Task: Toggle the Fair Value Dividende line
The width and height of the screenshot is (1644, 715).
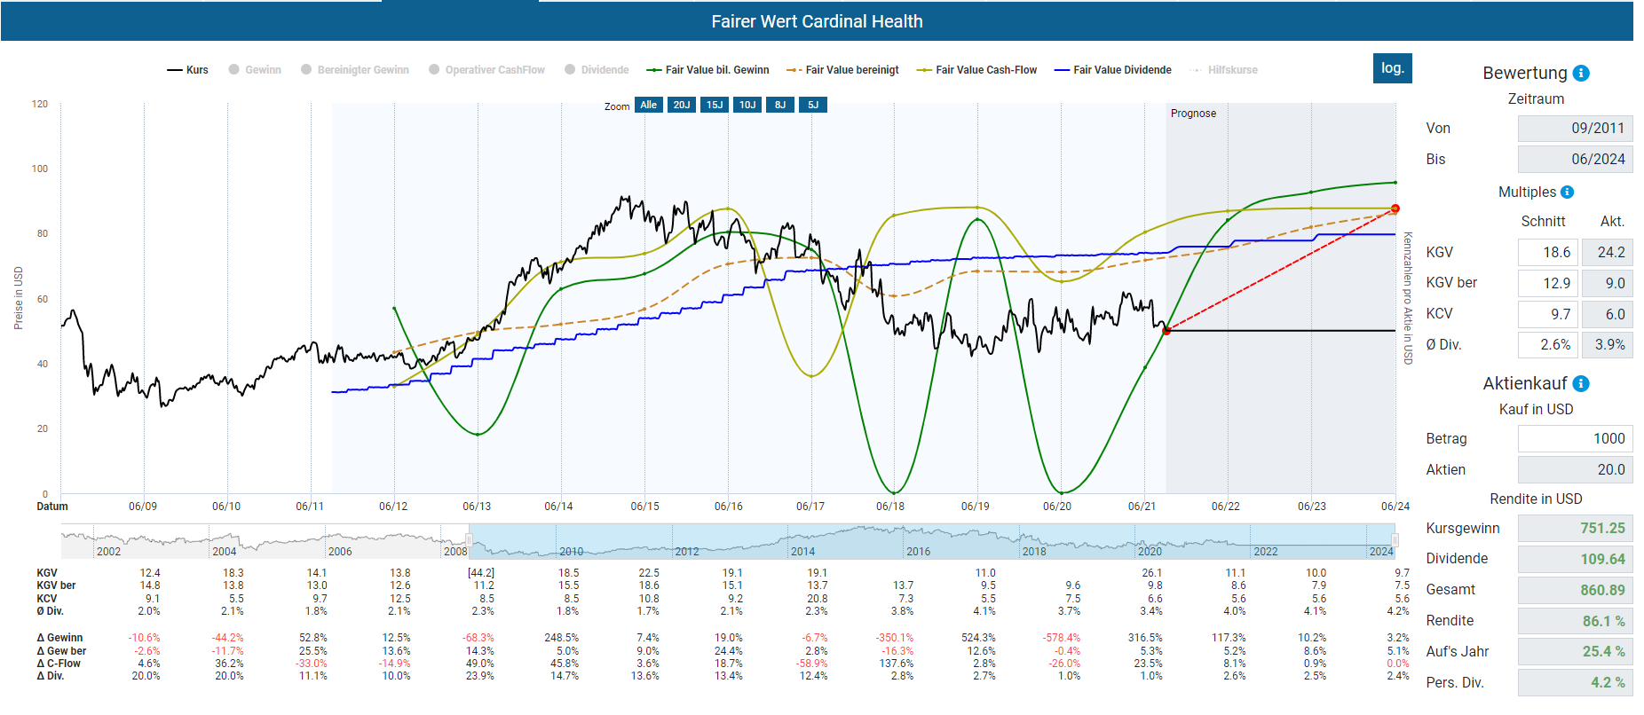Action: pos(1113,70)
